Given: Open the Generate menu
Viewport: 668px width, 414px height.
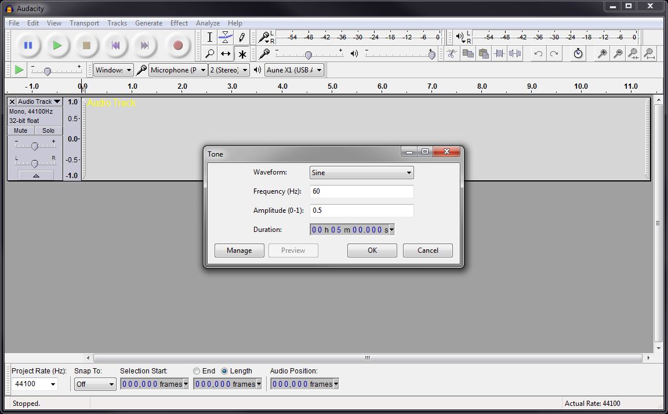Looking at the screenshot, I should click(148, 23).
